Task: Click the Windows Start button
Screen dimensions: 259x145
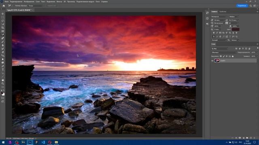Action: click(x=3, y=142)
